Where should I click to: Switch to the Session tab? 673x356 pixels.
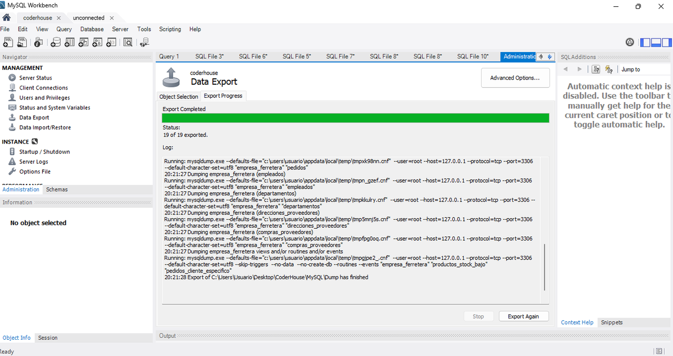click(x=48, y=338)
